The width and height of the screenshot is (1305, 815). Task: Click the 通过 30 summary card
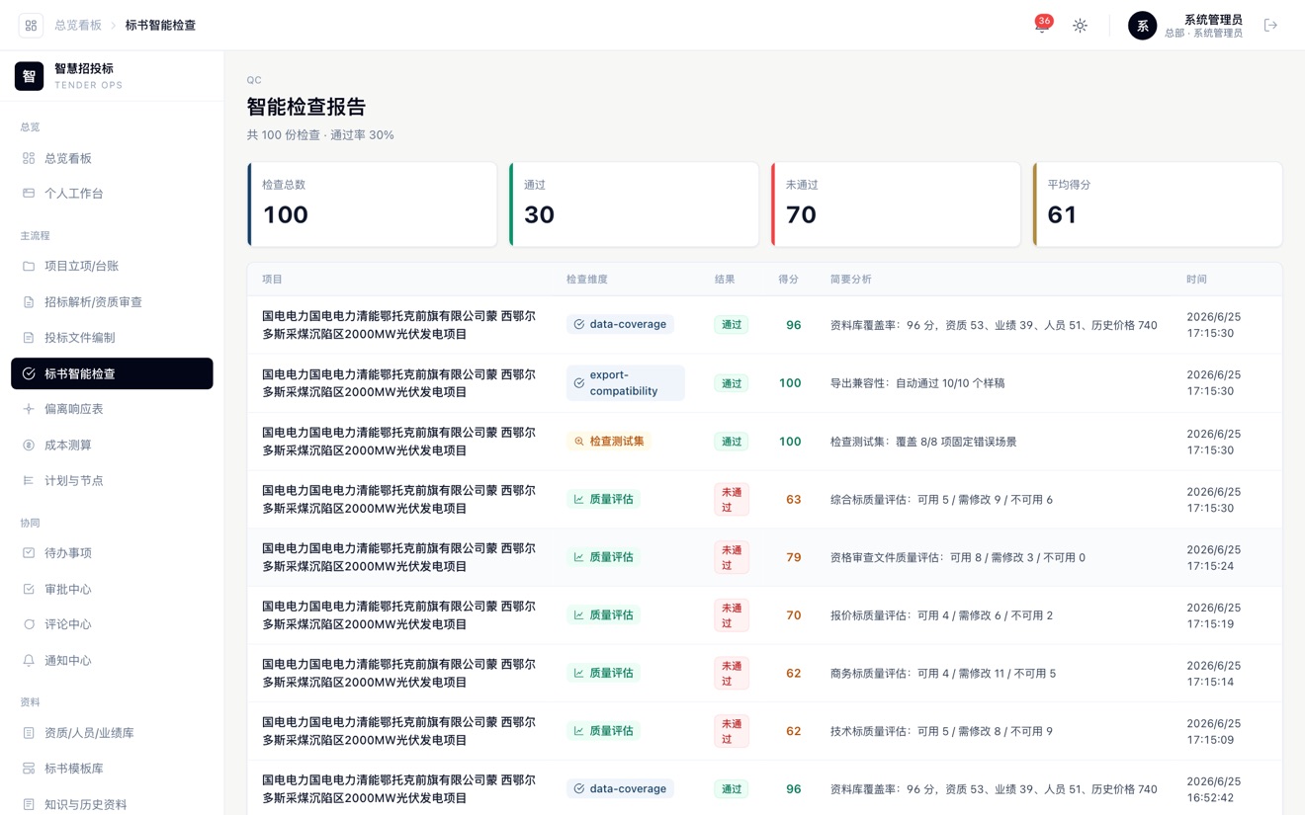click(634, 204)
